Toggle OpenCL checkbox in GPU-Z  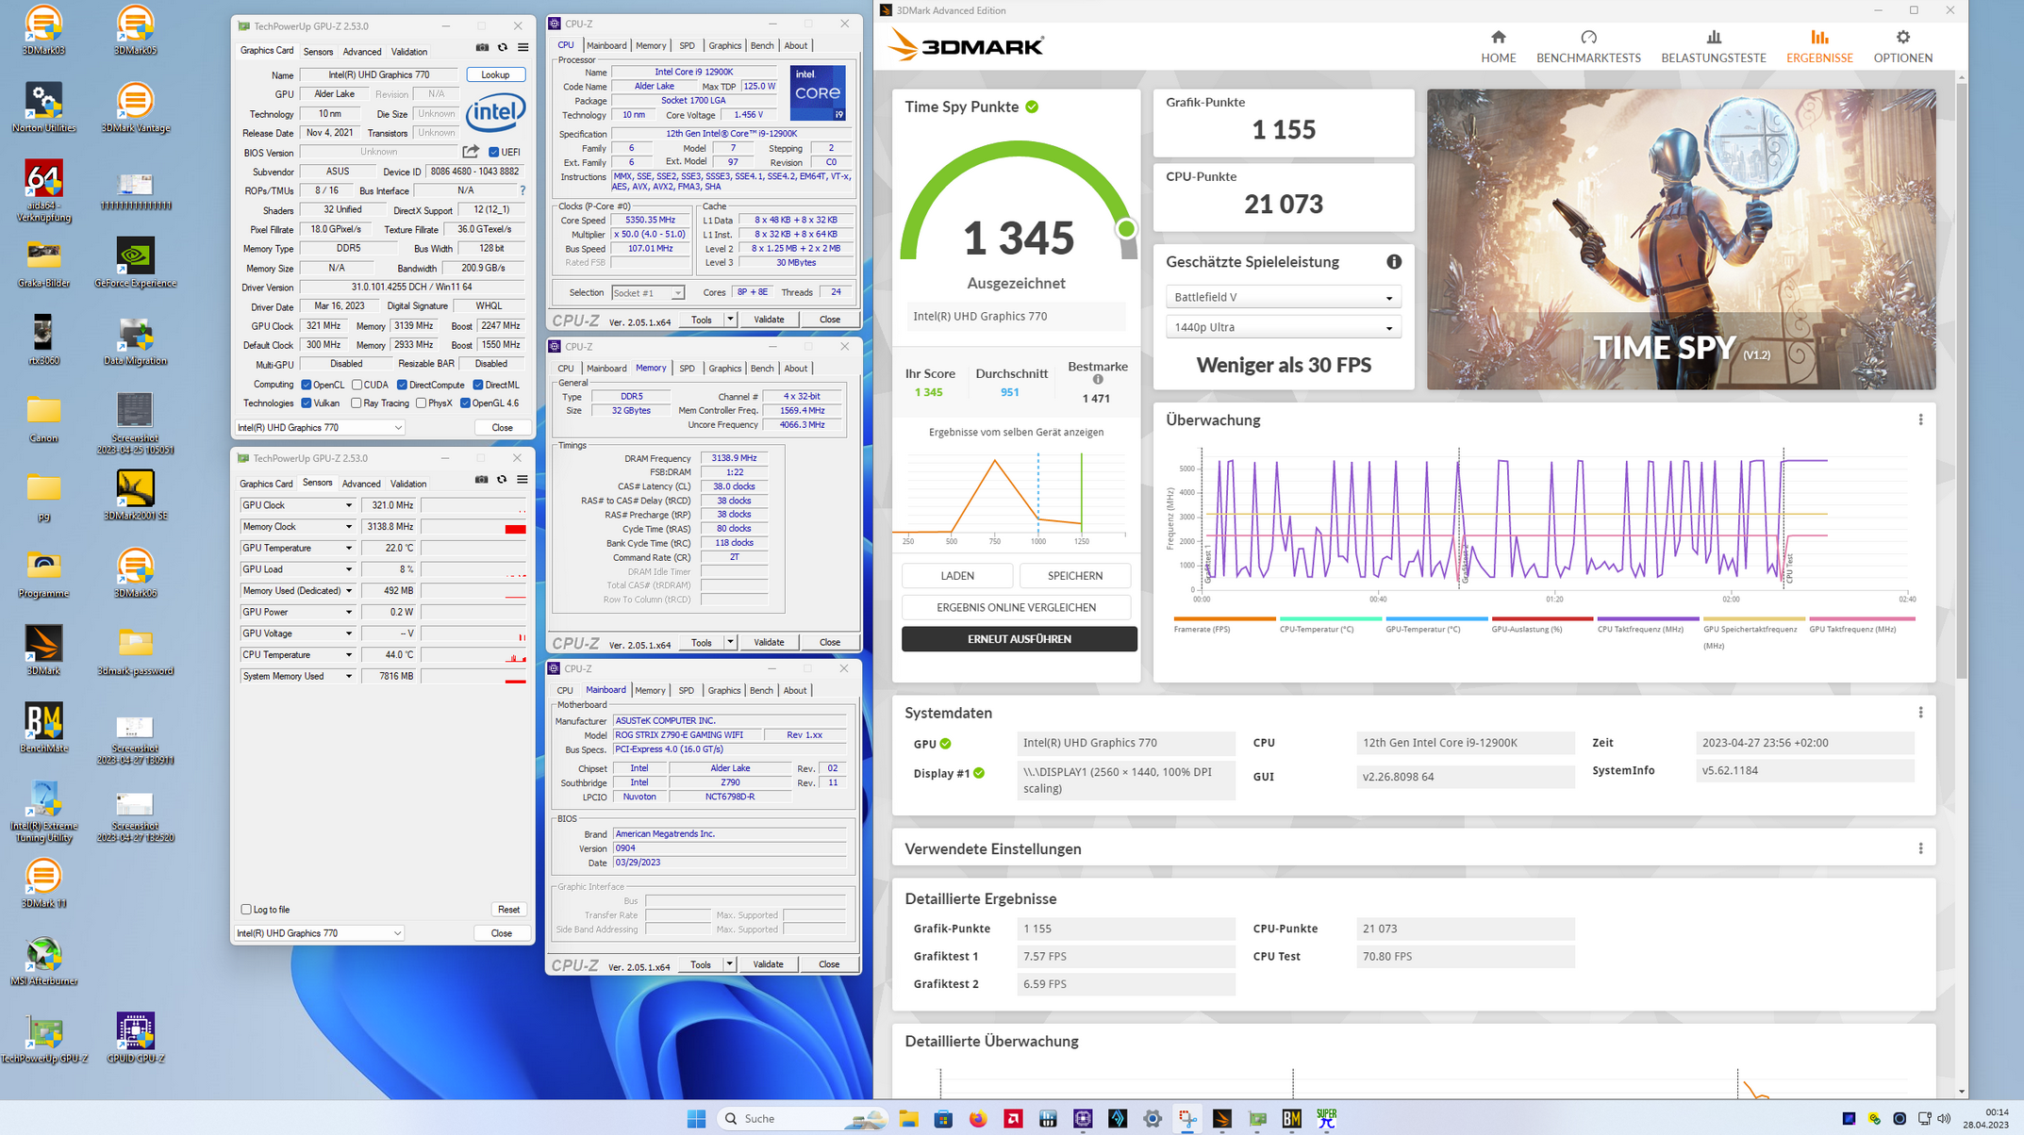[x=307, y=385]
